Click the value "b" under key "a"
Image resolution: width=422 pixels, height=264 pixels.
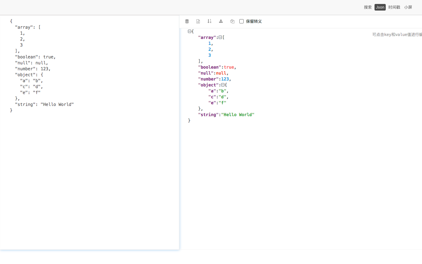(223, 91)
